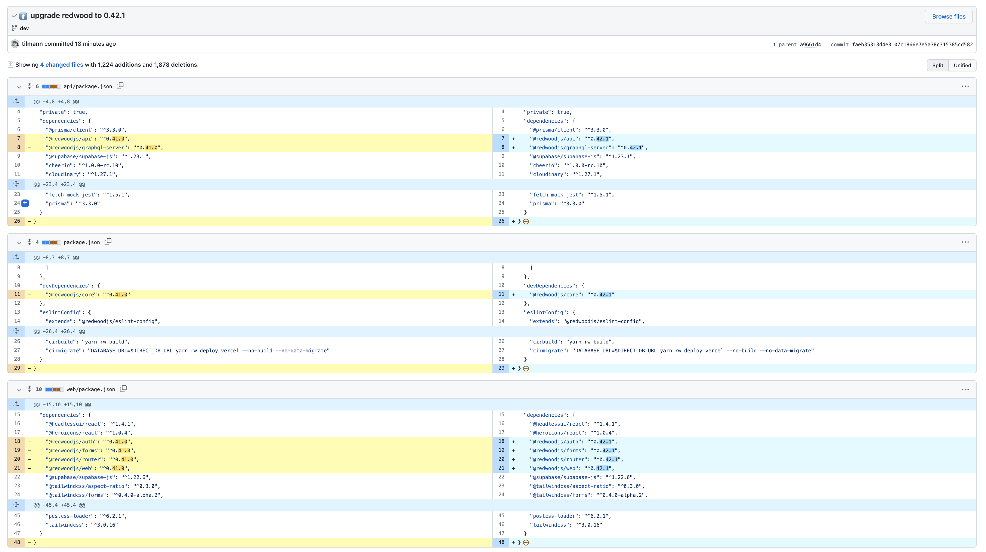The image size is (986, 552).
Task: Expand all lines in web/package.json diff
Action: [x=30, y=389]
